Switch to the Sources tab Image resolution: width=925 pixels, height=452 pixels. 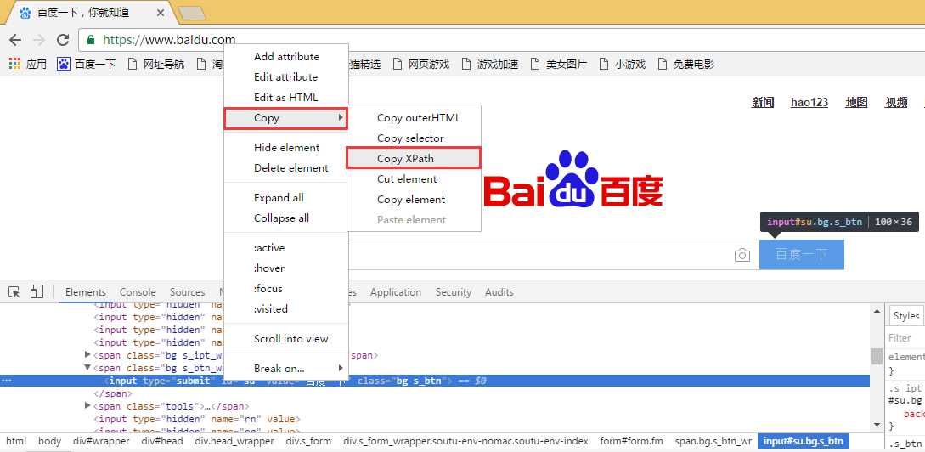[187, 292]
